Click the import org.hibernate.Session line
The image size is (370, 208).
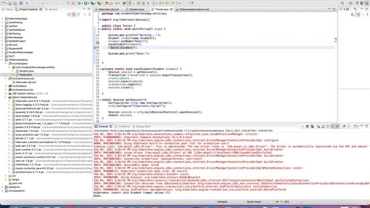pos(126,20)
